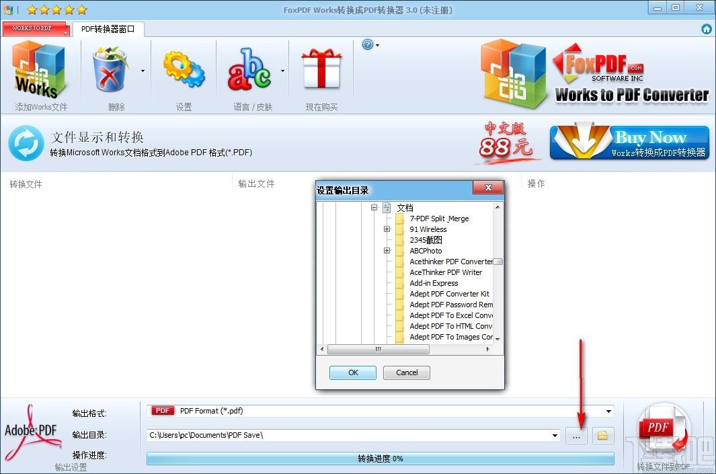This screenshot has height=474, width=716.
Task: Click the 转换文件 column header
Action: click(x=26, y=184)
